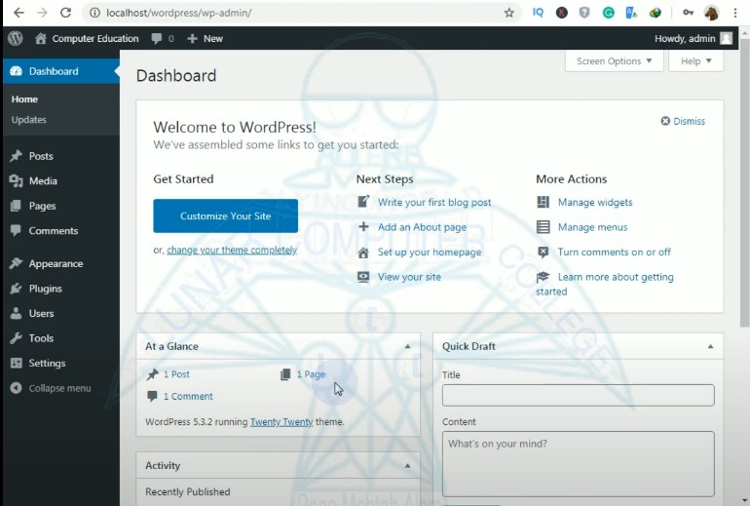Click the What's on your mind content box
The image size is (750, 506).
coord(579,464)
